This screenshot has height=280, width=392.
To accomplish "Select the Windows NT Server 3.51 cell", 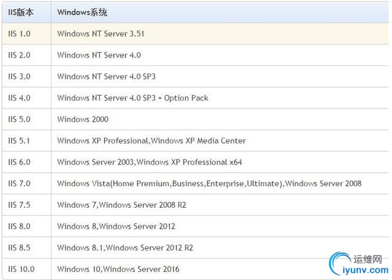I will point(100,34).
